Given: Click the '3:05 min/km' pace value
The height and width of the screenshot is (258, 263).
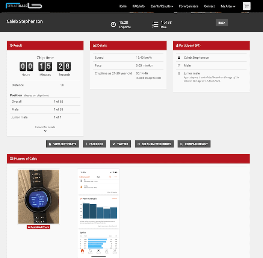Looking at the screenshot, I should 145,65.
